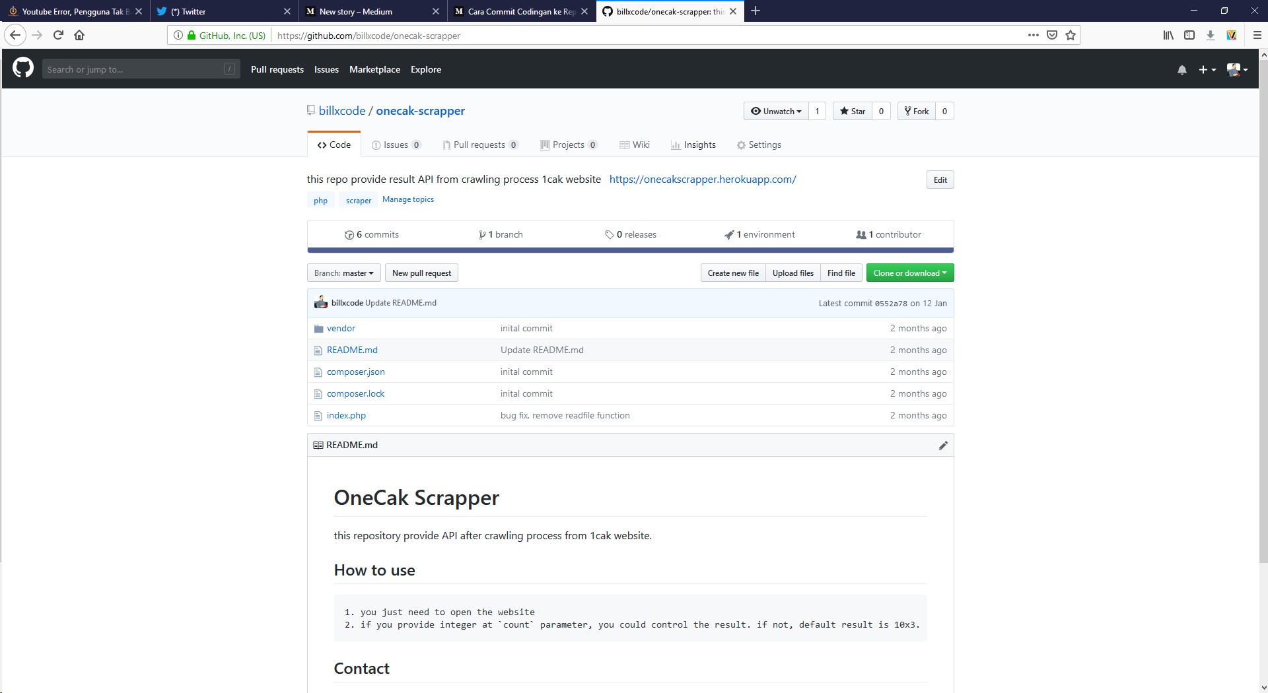
Task: Click the Create new file button
Action: pyautogui.click(x=732, y=273)
